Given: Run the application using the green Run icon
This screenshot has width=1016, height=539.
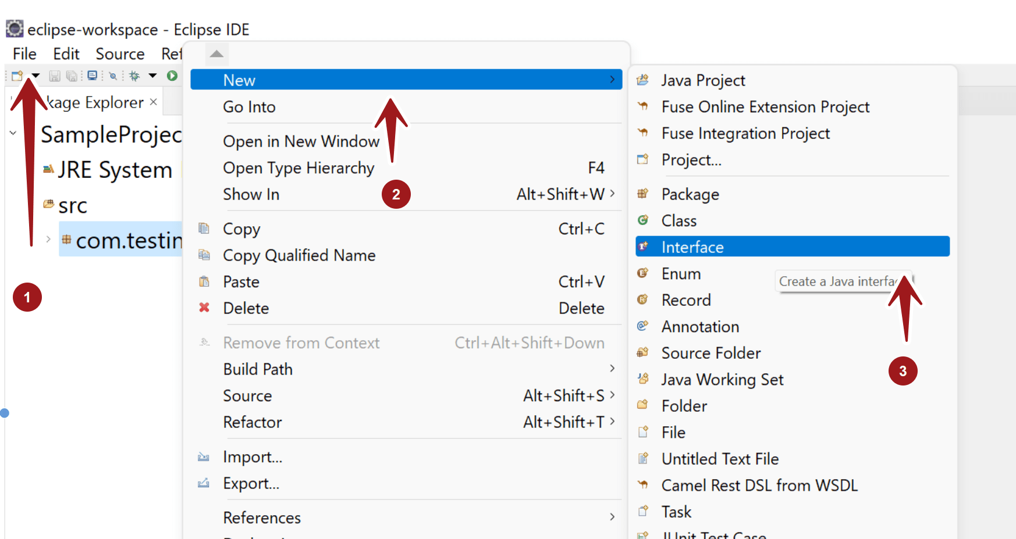Looking at the screenshot, I should [x=171, y=75].
